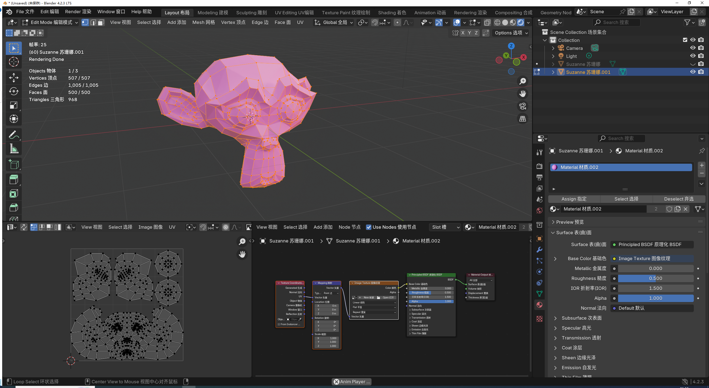This screenshot has width=709, height=388.
Task: Expand the Coat section
Action: (555, 348)
